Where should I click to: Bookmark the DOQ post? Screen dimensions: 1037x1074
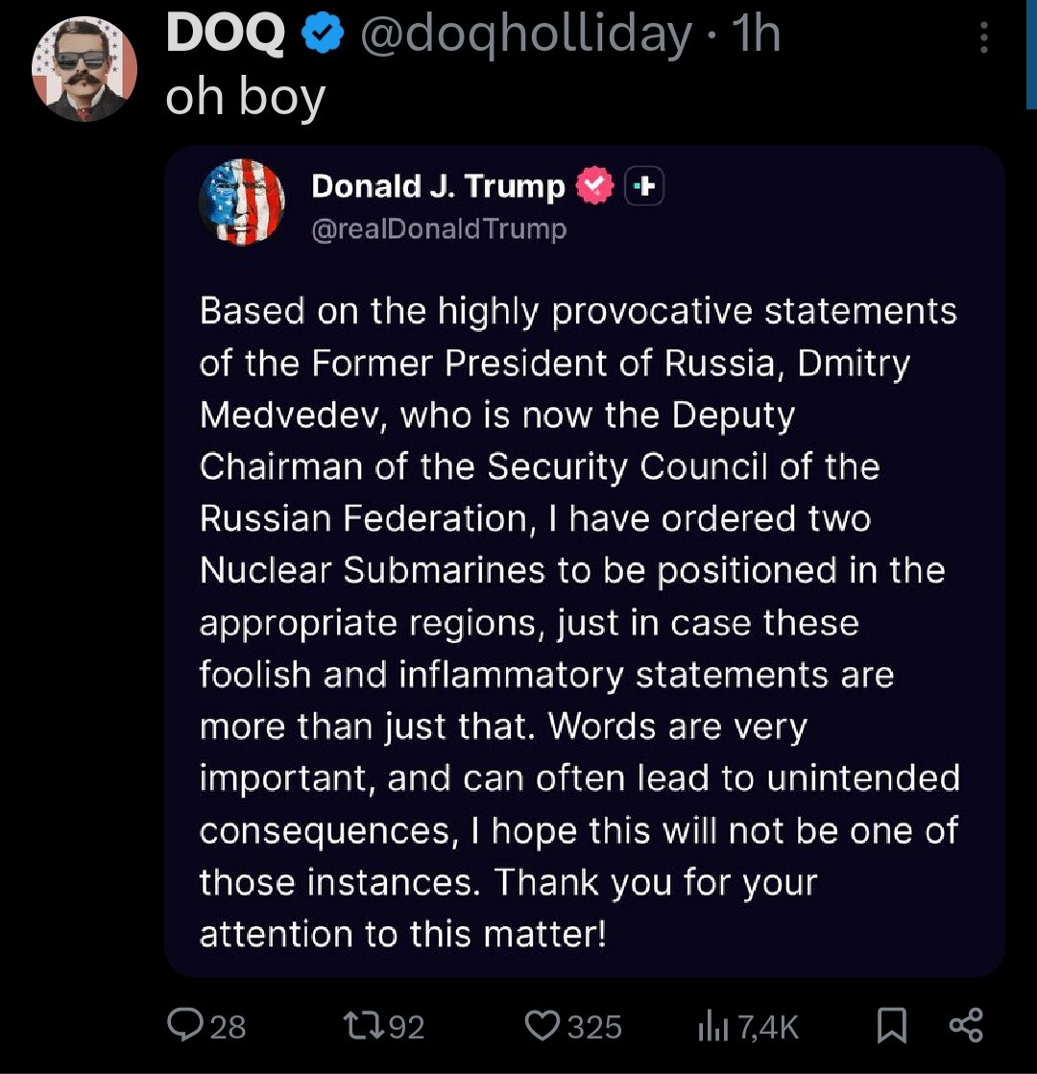[891, 1026]
